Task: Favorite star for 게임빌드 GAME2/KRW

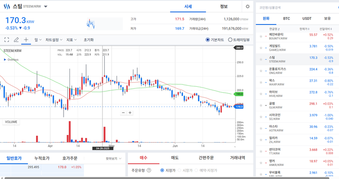Action: coord(261,48)
